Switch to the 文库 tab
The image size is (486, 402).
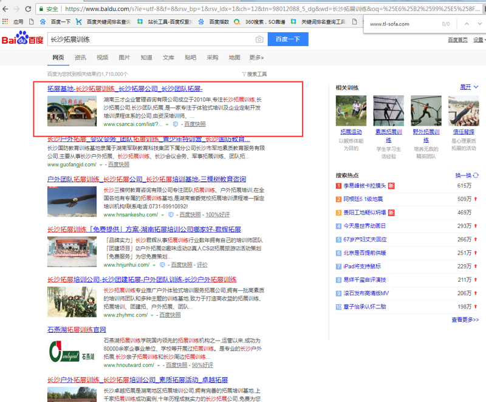(x=168, y=58)
